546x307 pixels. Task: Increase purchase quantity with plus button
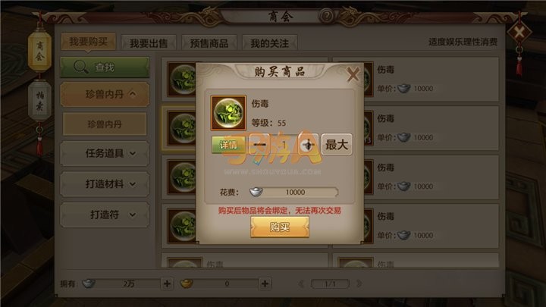308,144
